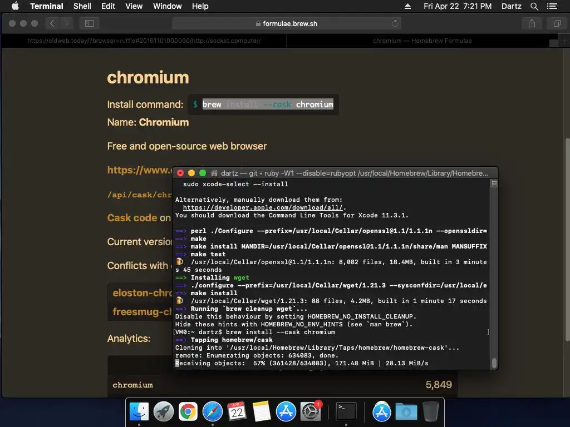Open the Window menu
This screenshot has height=427, width=570.
coord(167,6)
